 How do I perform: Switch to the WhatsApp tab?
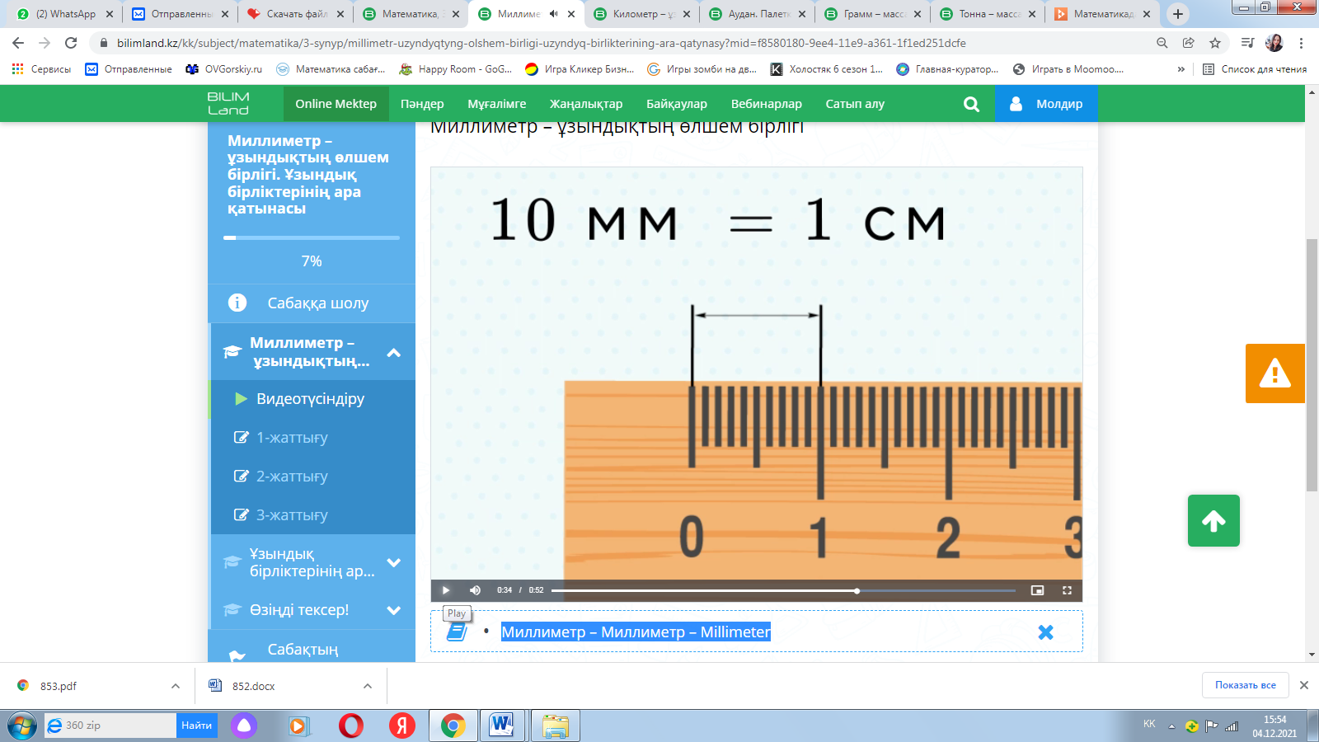64,14
